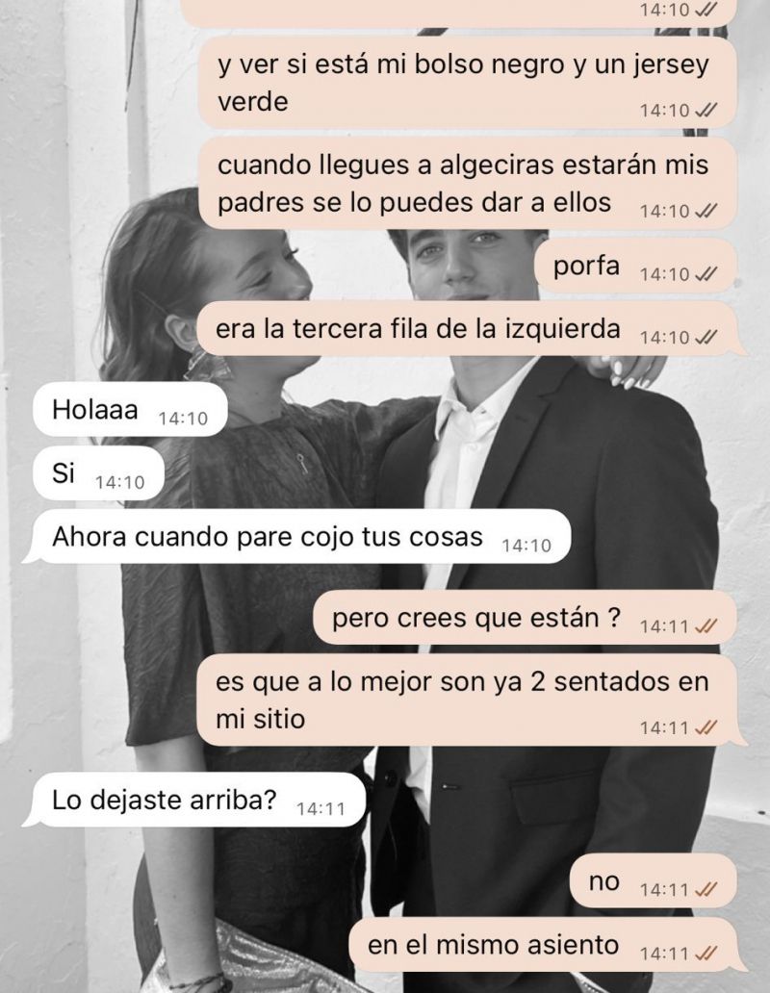The image size is (770, 993).
Task: Tap the 'Lo dejaste arriba?' message bubble
Action: tap(194, 800)
